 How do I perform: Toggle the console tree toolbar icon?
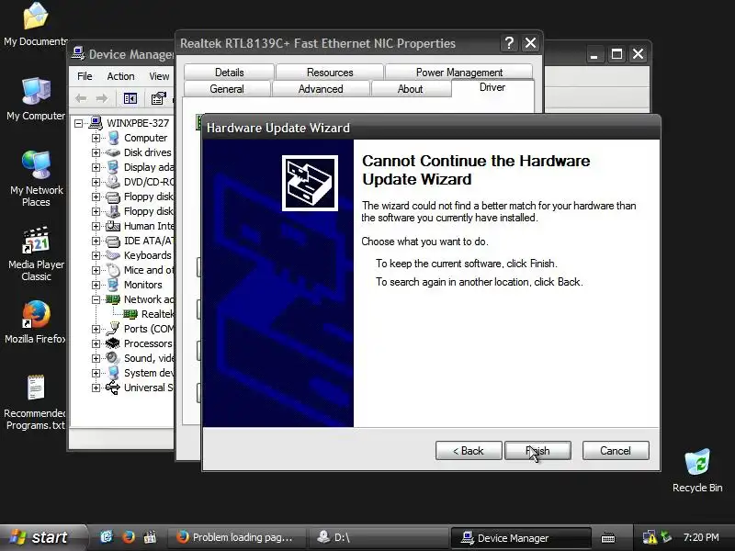pyautogui.click(x=130, y=98)
